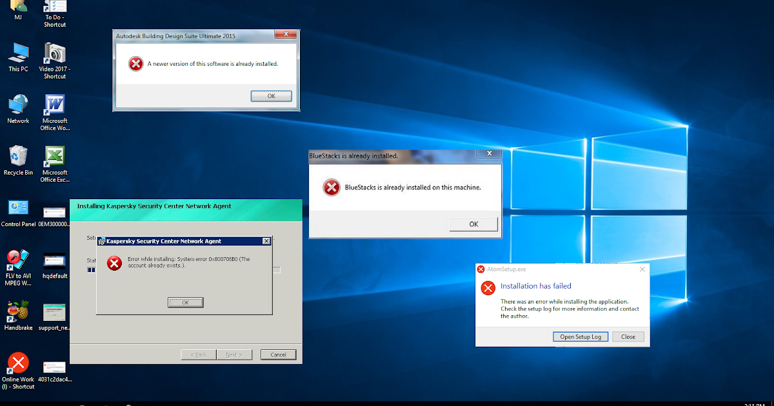This screenshot has height=406, width=774.
Task: Click the 'System error 0x800708B0' message text
Action: (188, 262)
